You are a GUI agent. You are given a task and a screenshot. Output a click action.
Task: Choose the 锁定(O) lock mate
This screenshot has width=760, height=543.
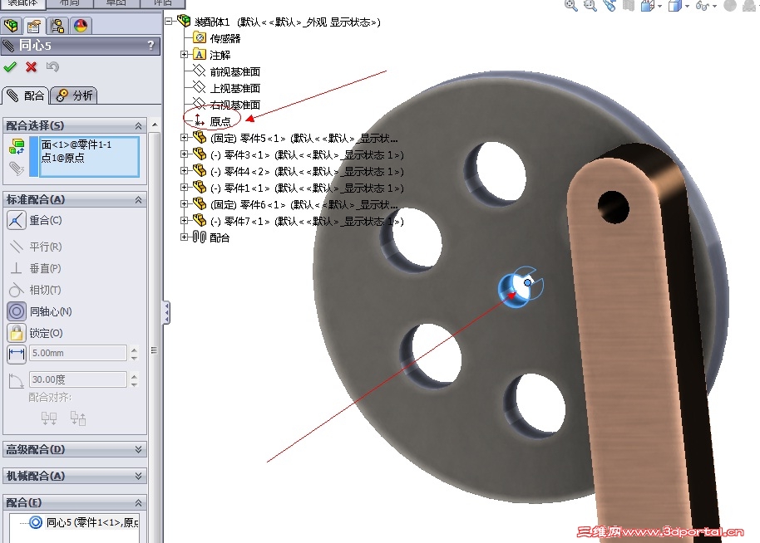[x=35, y=333]
